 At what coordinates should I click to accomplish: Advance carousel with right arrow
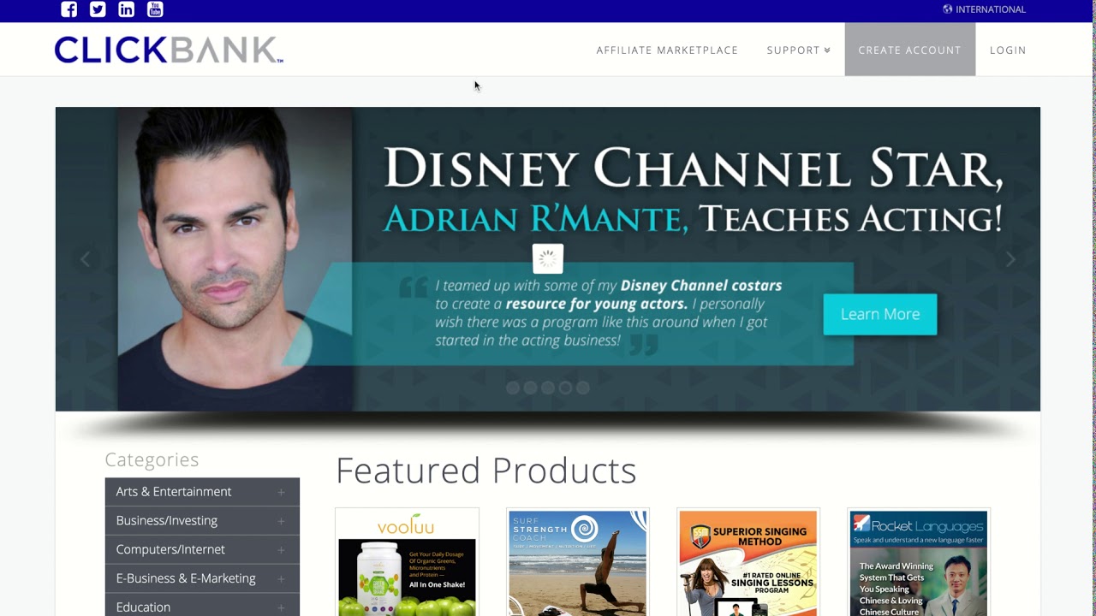tap(1010, 259)
